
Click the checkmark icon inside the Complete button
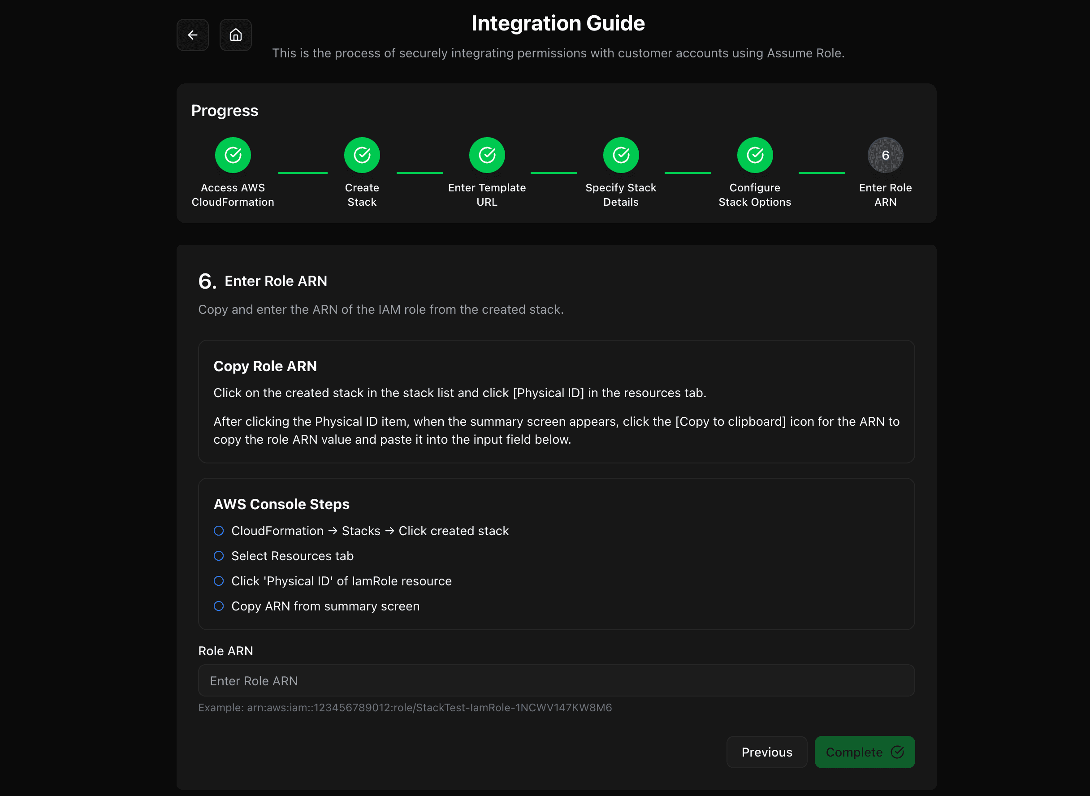[x=897, y=752]
